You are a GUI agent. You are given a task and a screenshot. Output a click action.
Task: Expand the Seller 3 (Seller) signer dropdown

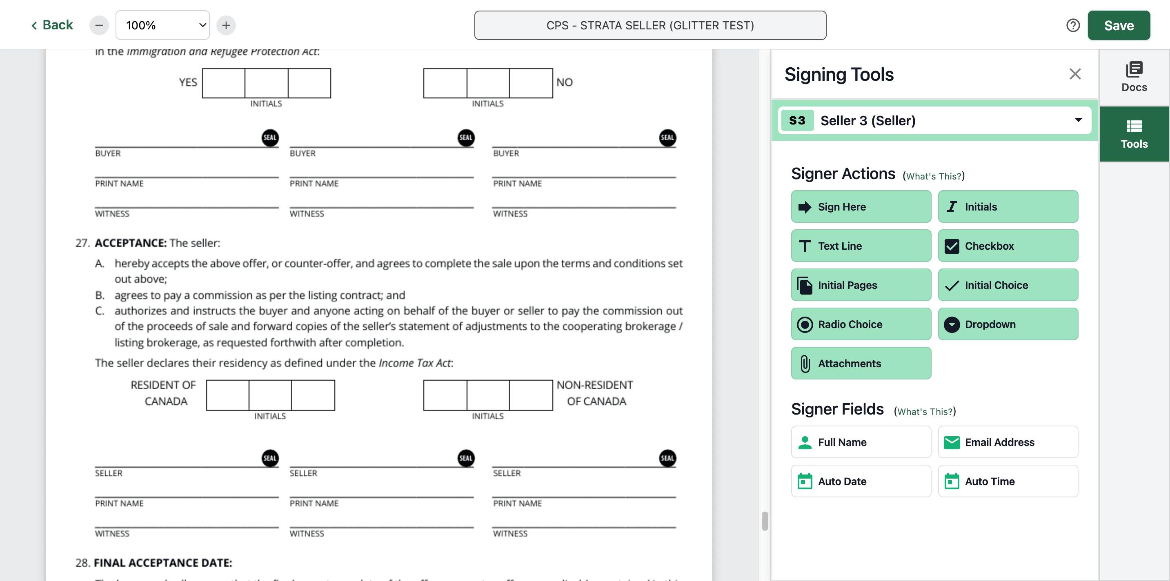(x=934, y=120)
